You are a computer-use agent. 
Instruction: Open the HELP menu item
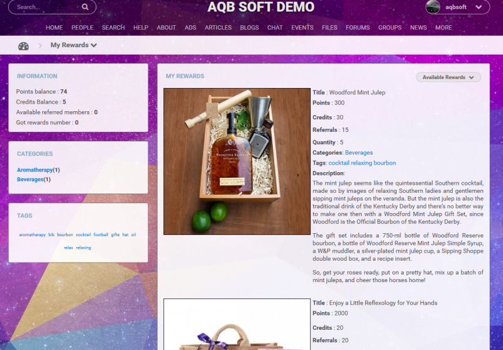pyautogui.click(x=141, y=28)
